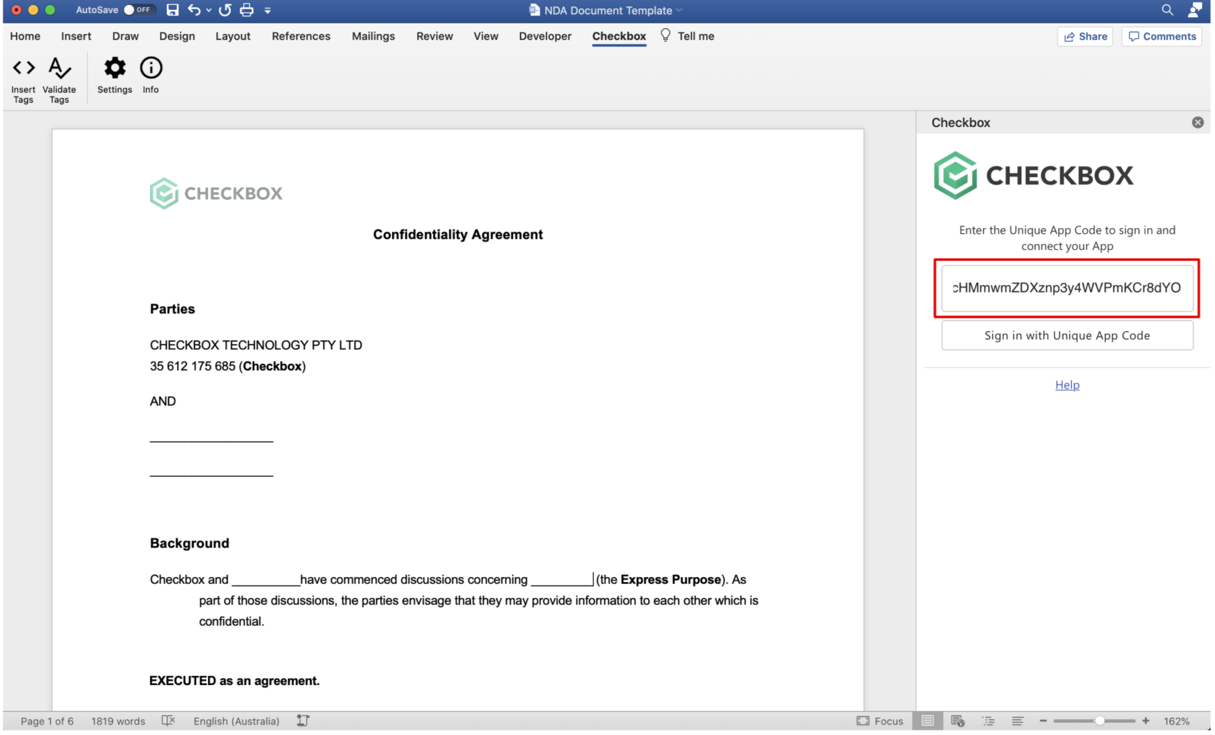Open the Insert tab
Viewport: 1215px width, 735px height.
76,36
